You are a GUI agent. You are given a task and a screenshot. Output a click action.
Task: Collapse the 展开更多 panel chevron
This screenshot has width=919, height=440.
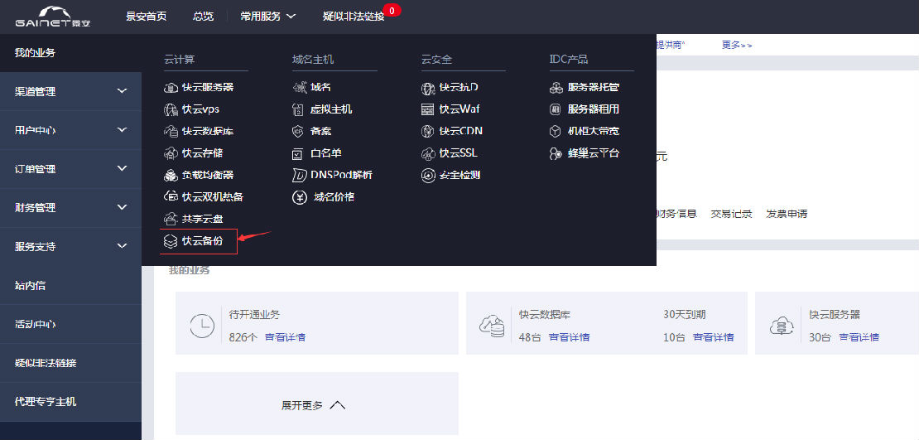(x=337, y=405)
